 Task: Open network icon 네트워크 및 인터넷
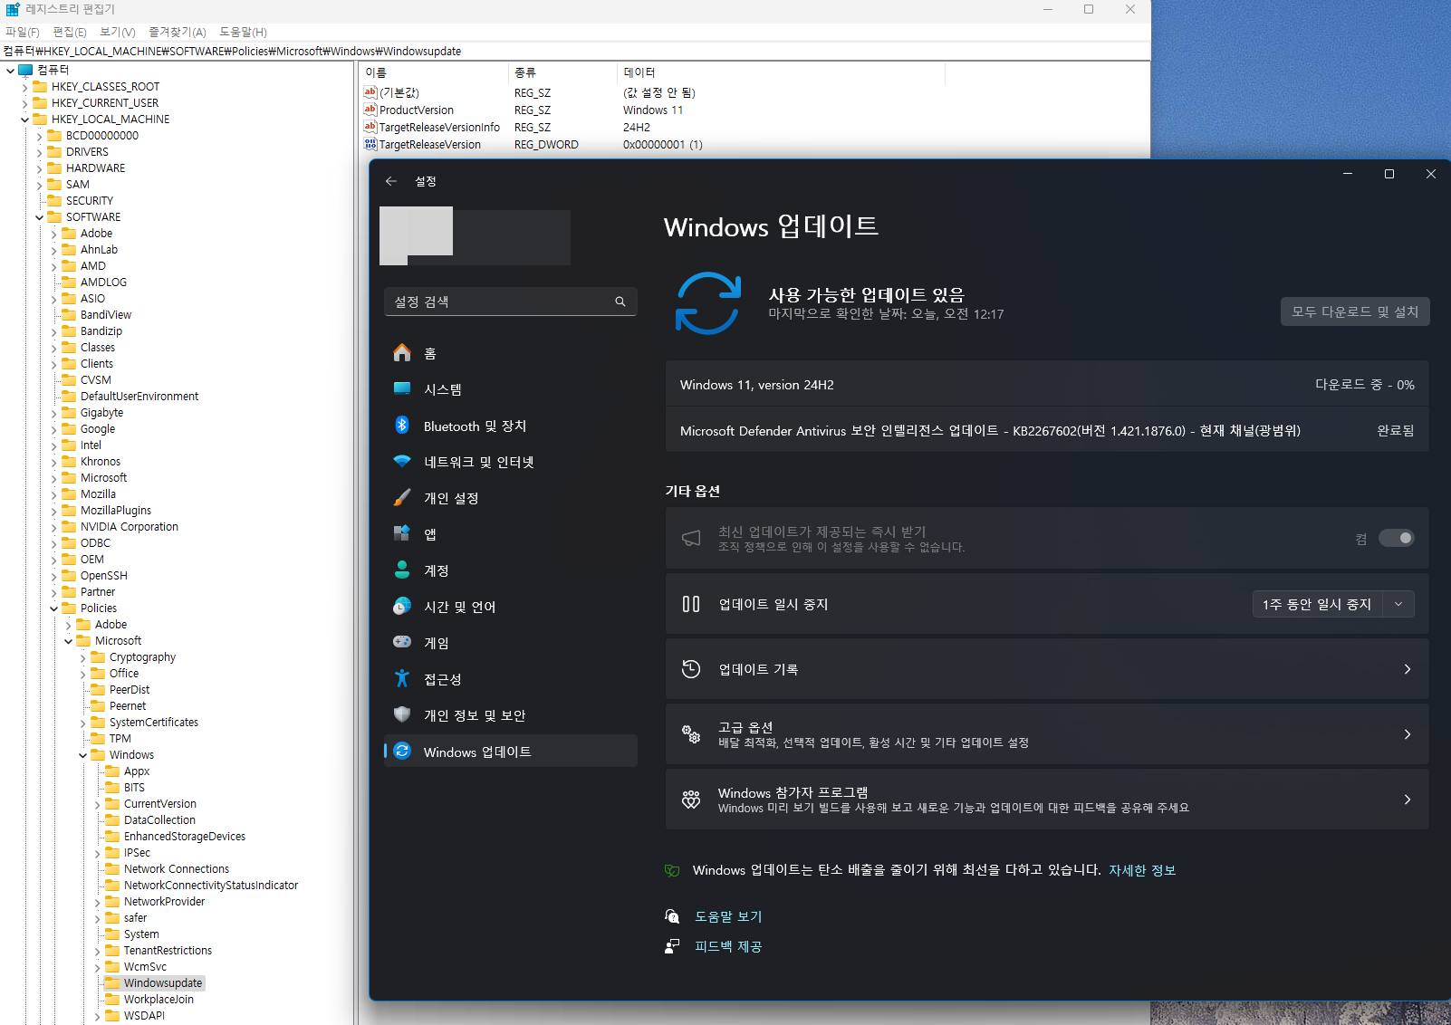pyautogui.click(x=402, y=461)
